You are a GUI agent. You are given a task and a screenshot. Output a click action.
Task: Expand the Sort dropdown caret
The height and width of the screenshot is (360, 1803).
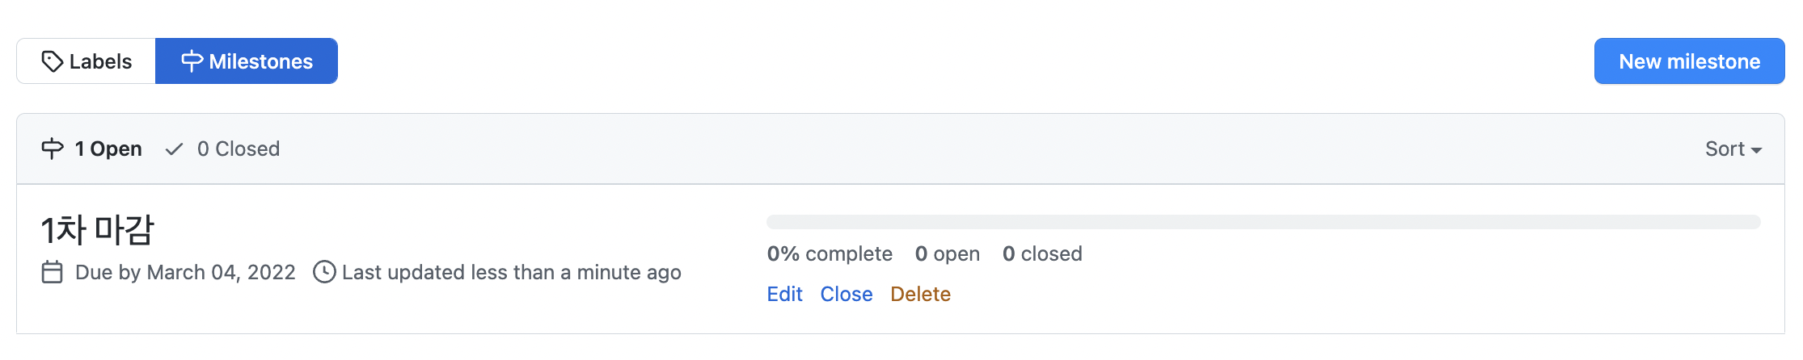1756,150
